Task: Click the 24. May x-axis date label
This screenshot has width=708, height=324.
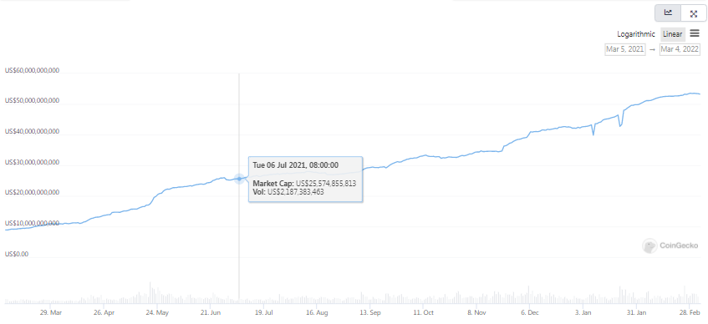Action: 158,312
